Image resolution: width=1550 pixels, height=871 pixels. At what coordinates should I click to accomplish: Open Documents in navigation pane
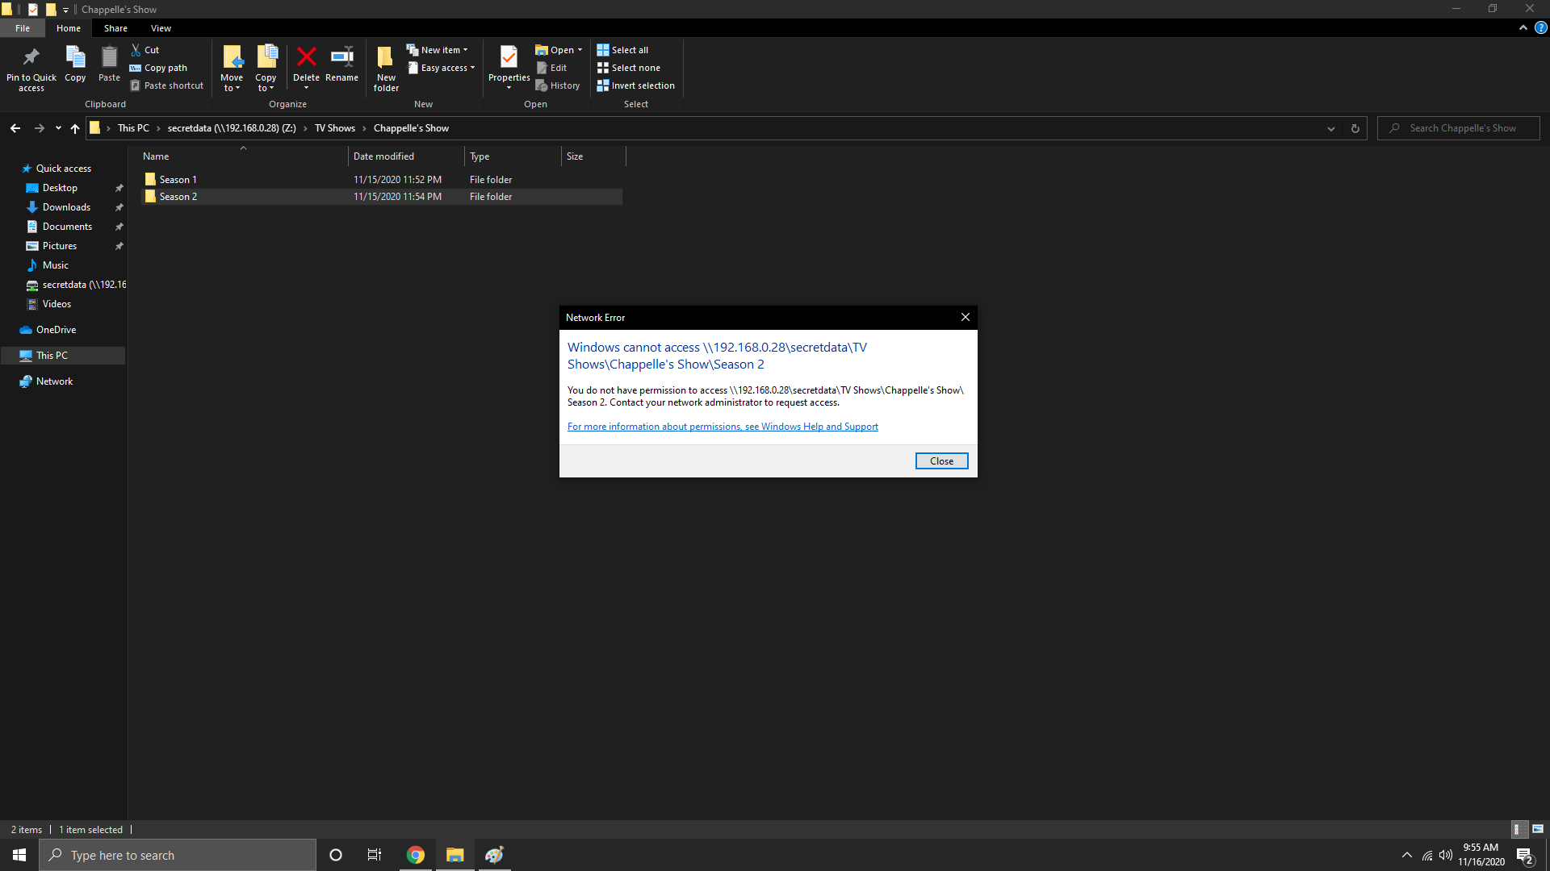(67, 227)
